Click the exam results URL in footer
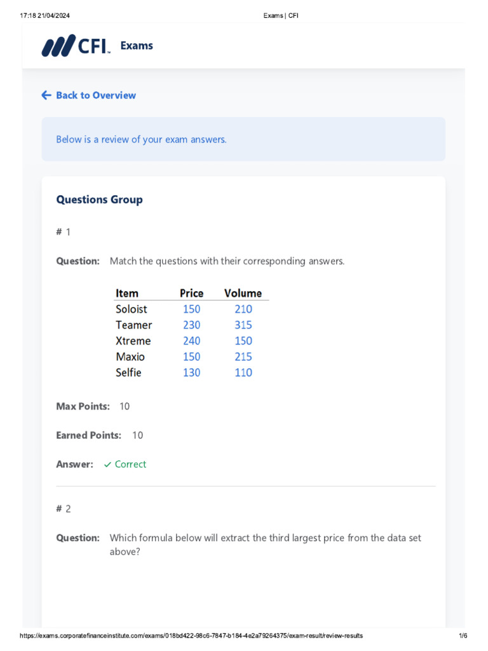Viewport: 488px width, 651px height. click(x=192, y=636)
